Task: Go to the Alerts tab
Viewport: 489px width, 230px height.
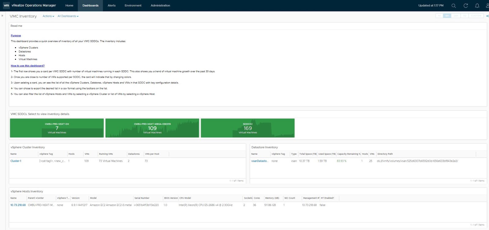Action: click(x=112, y=5)
